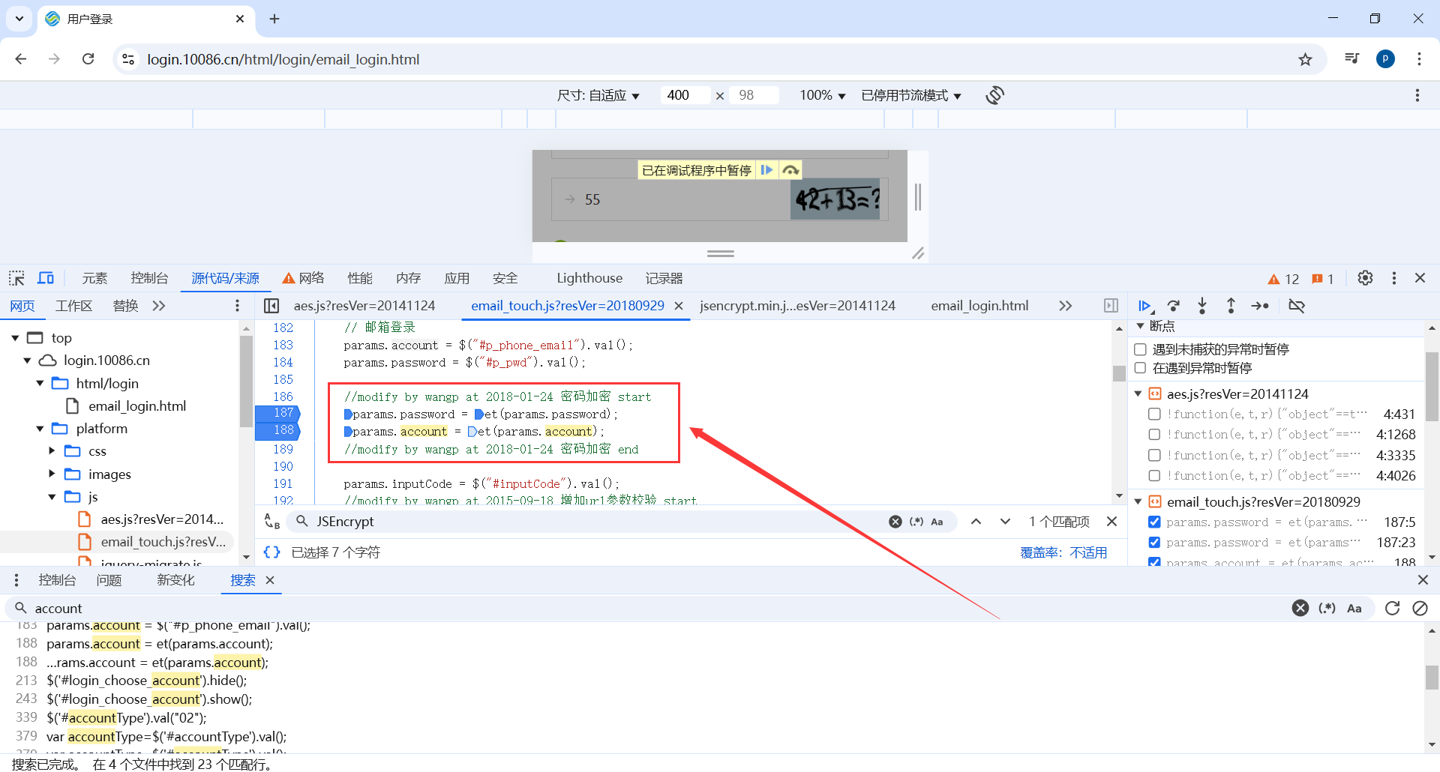This screenshot has width=1440, height=772.
Task: Expand the images folder
Action: [x=52, y=474]
